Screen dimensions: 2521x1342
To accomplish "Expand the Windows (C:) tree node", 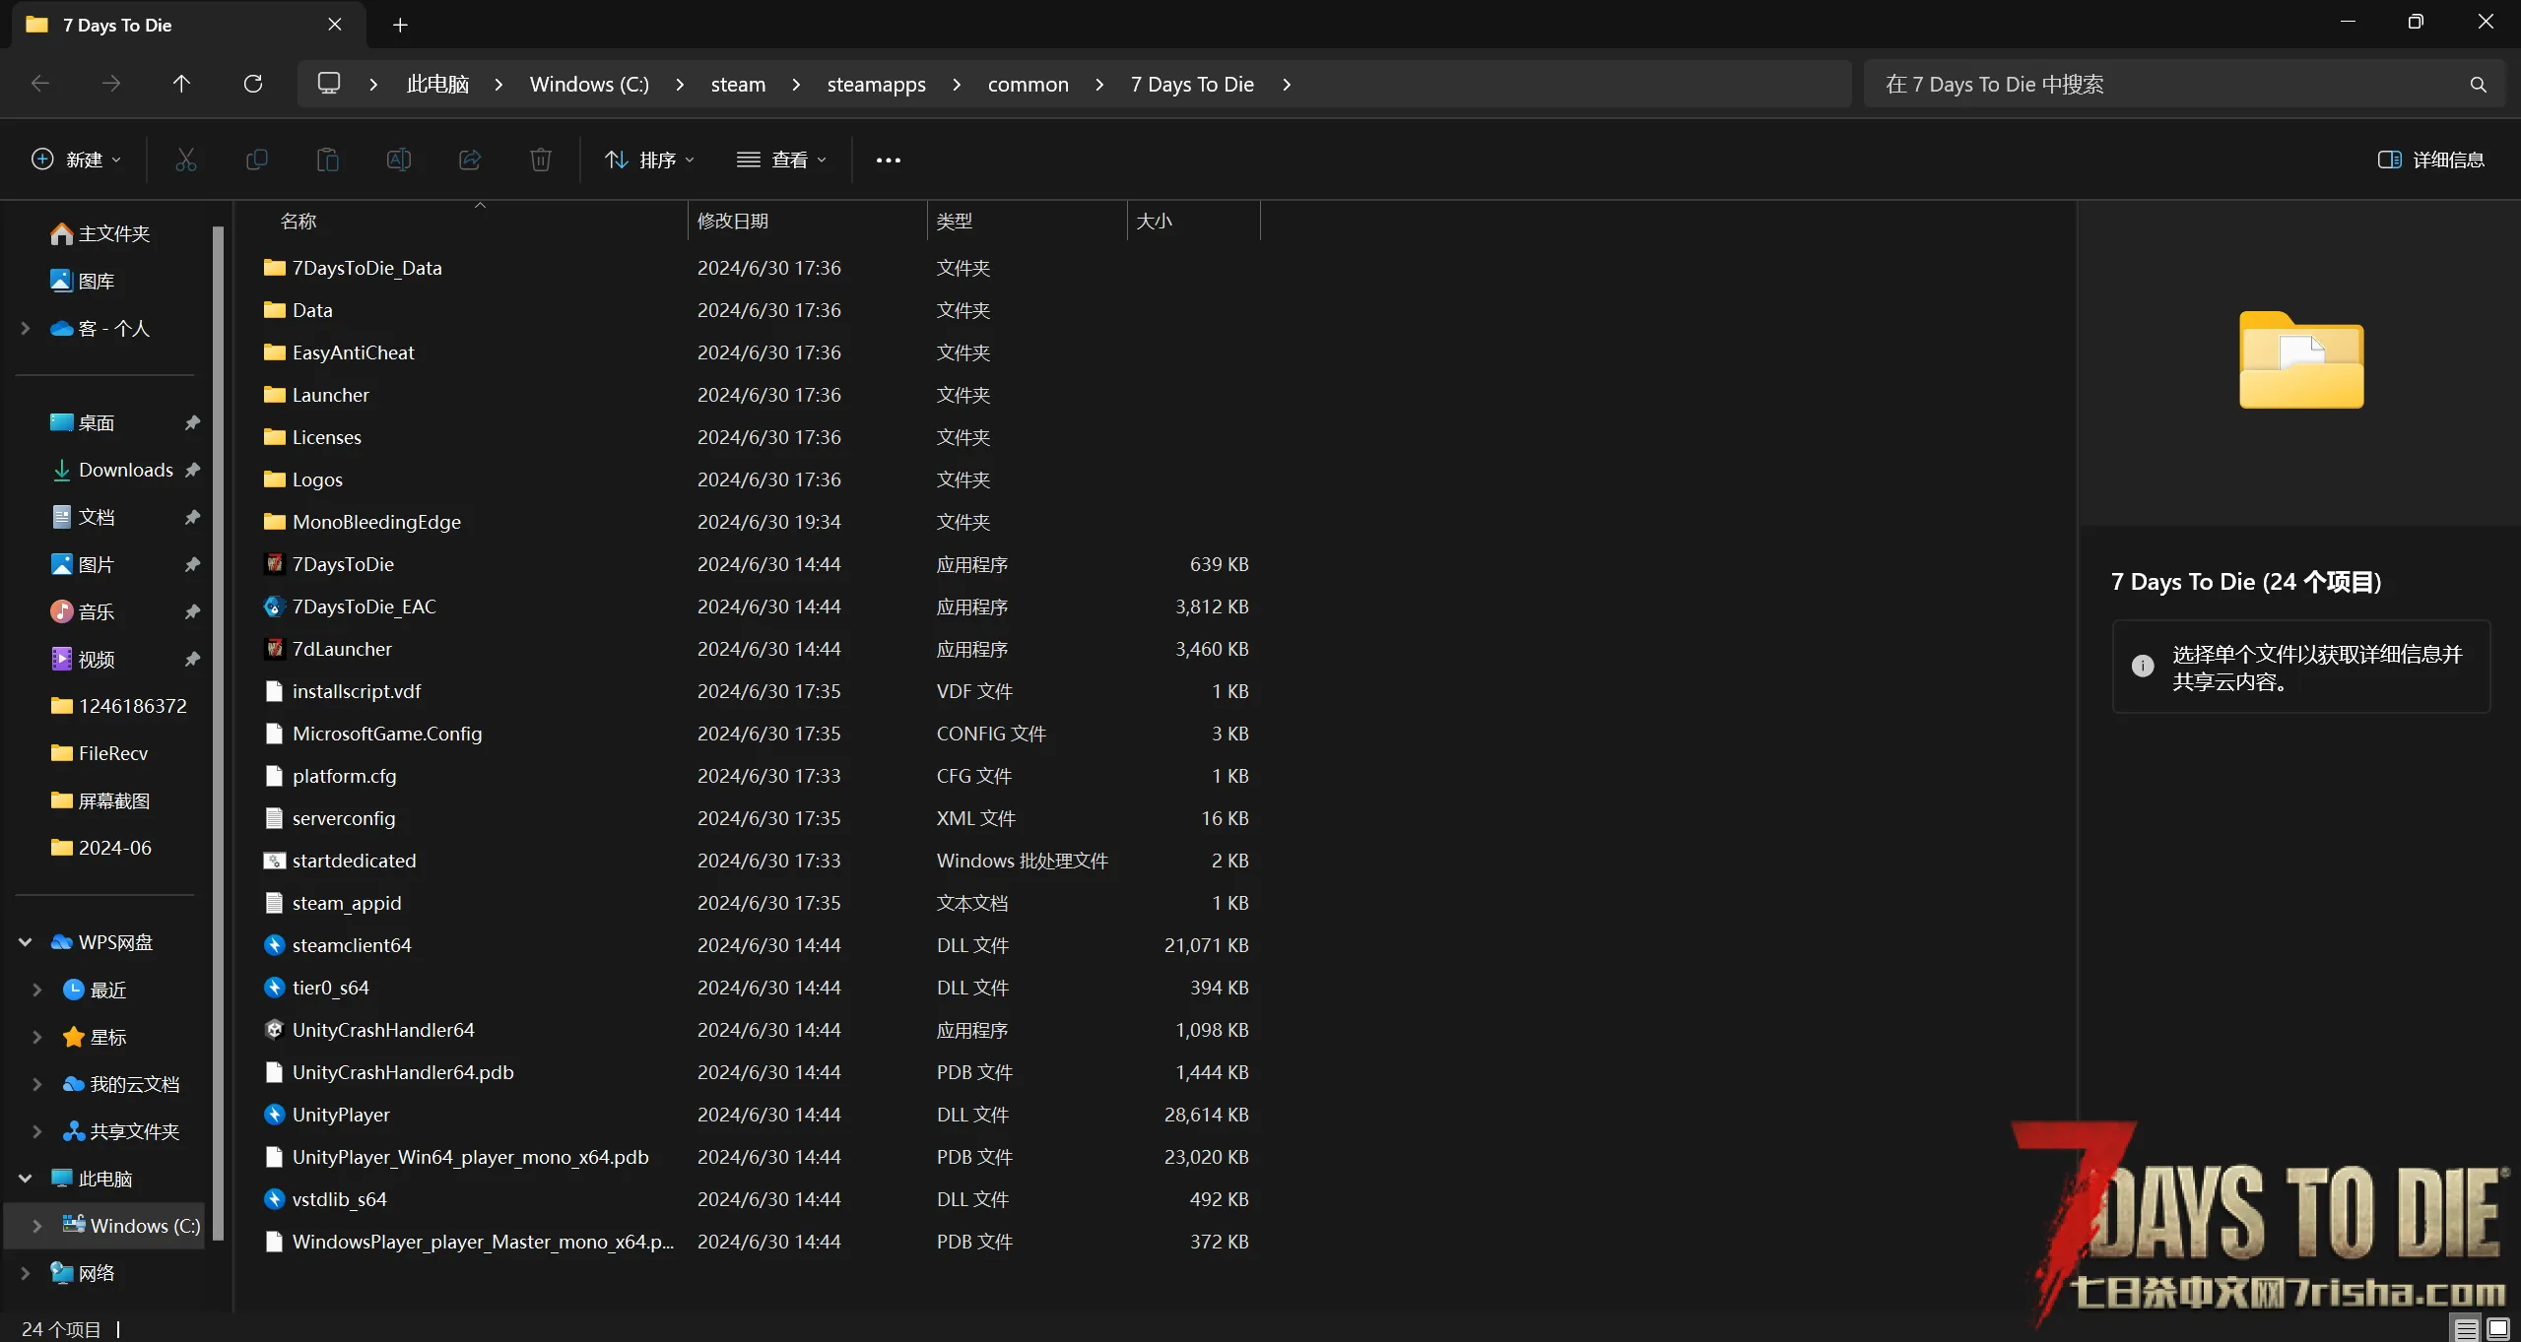I will 37,1226.
